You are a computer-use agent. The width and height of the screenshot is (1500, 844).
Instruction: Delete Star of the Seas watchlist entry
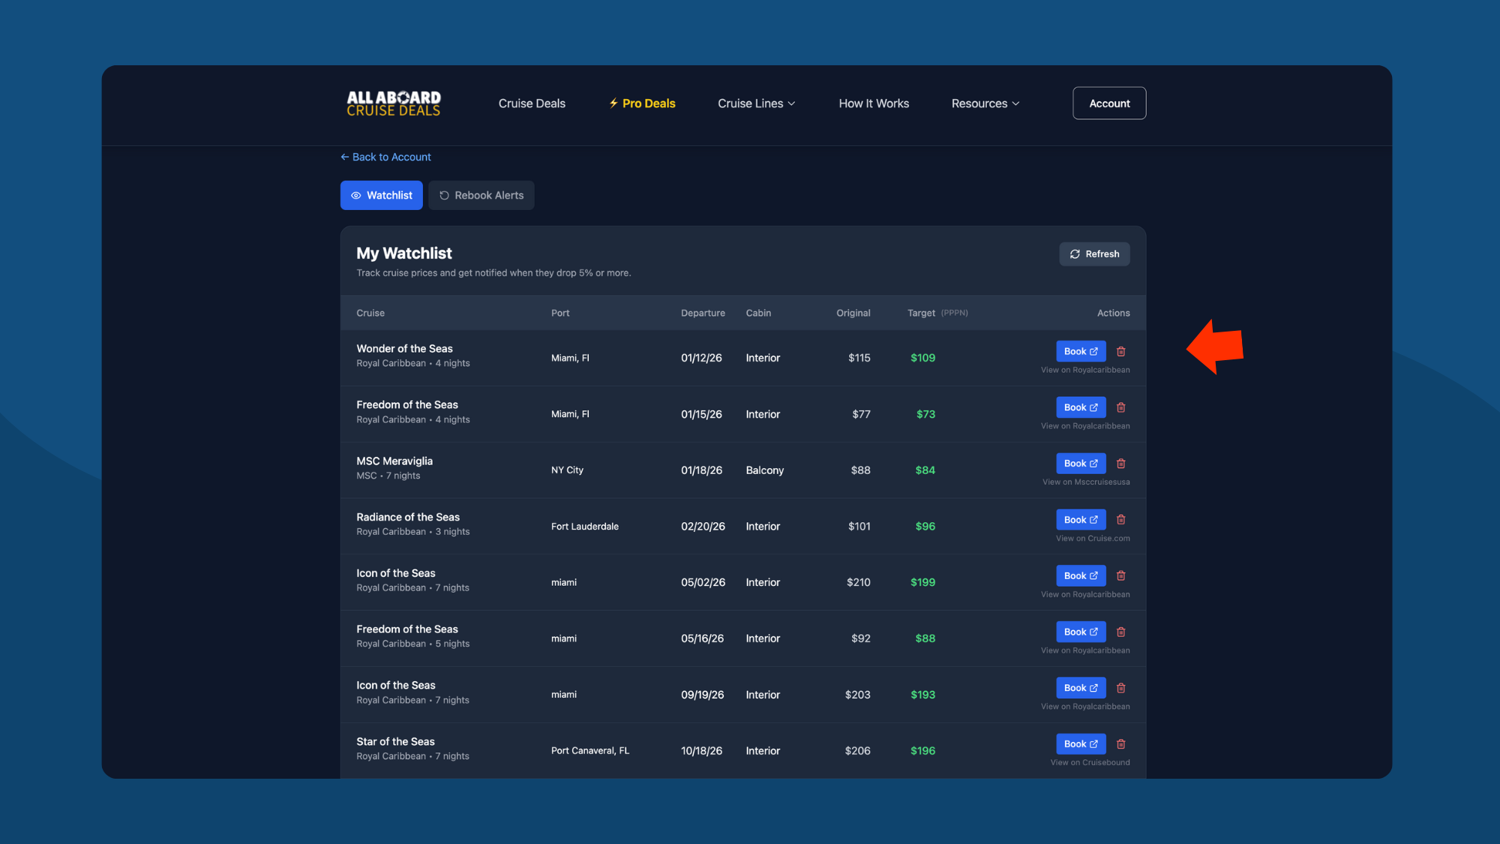click(x=1120, y=744)
